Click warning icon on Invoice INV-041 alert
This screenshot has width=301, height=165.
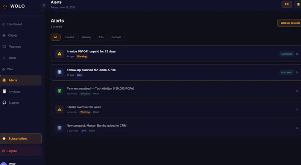point(59,54)
